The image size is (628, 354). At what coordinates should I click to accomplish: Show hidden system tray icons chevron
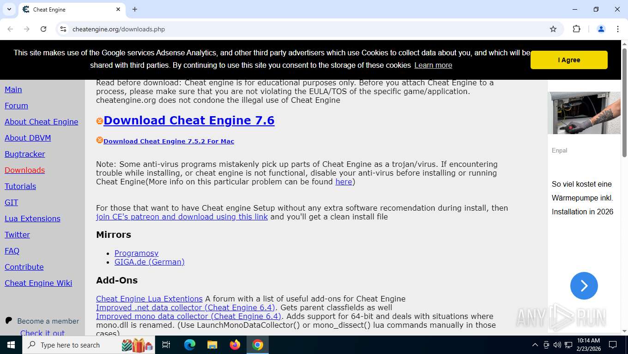[535, 345]
